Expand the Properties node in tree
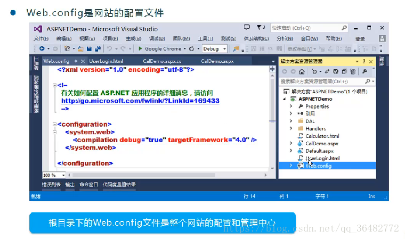Image resolution: width=405 pixels, height=239 pixels. [291, 106]
